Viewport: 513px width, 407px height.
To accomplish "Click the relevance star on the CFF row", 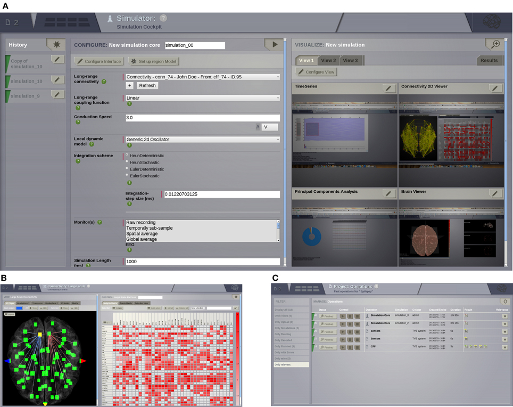I will 505,347.
